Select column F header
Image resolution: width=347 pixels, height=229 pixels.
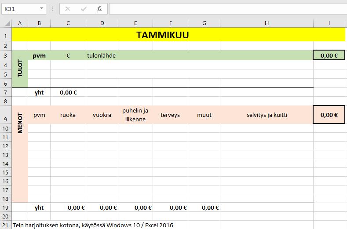tap(170, 23)
